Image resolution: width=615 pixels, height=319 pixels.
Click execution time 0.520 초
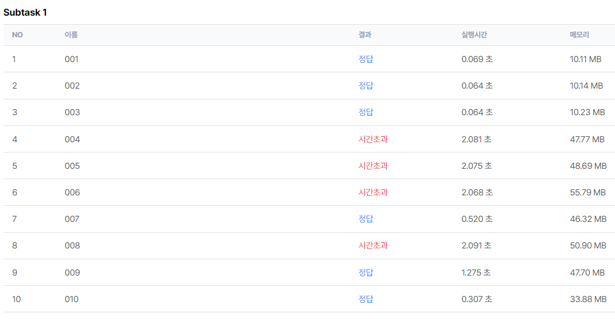click(x=477, y=219)
